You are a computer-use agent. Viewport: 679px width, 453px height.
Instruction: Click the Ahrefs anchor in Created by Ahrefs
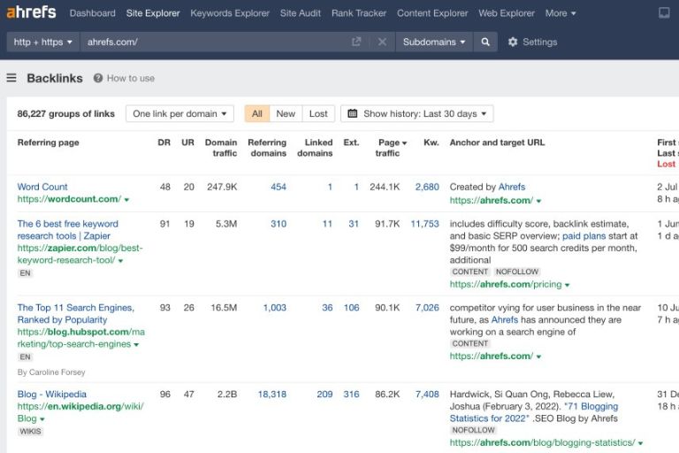coord(512,187)
